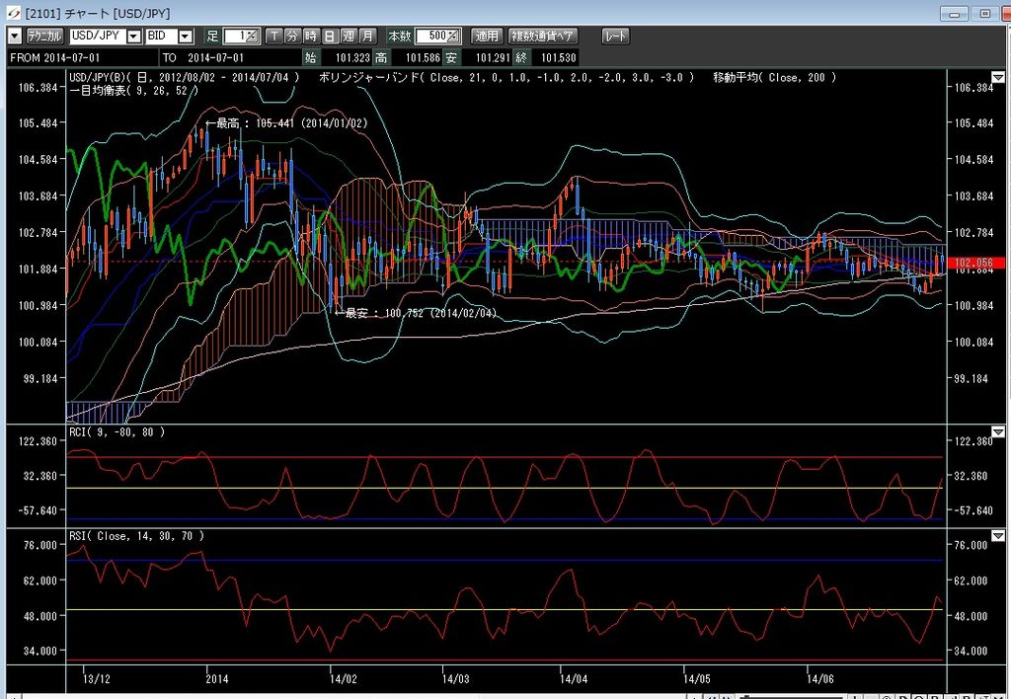Open the USD/JPY currency pair dropdown arrow

[x=134, y=37]
